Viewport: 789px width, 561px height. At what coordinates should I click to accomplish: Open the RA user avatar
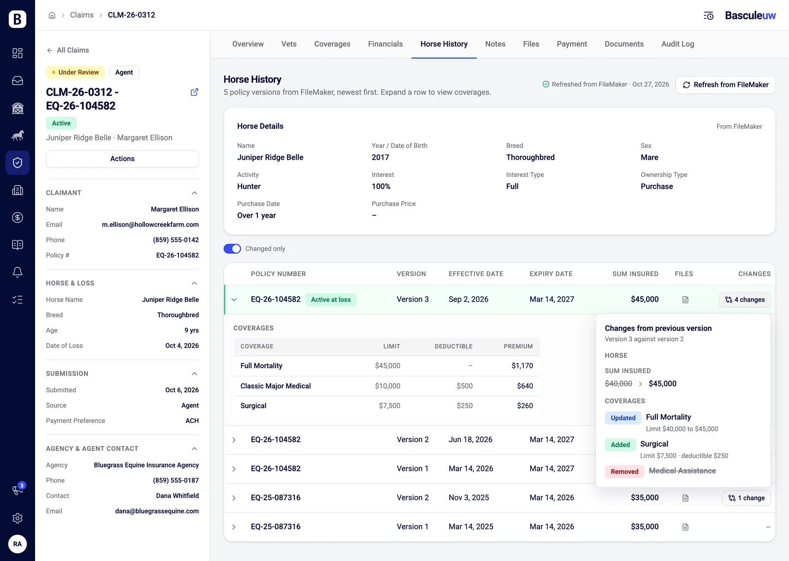[17, 544]
